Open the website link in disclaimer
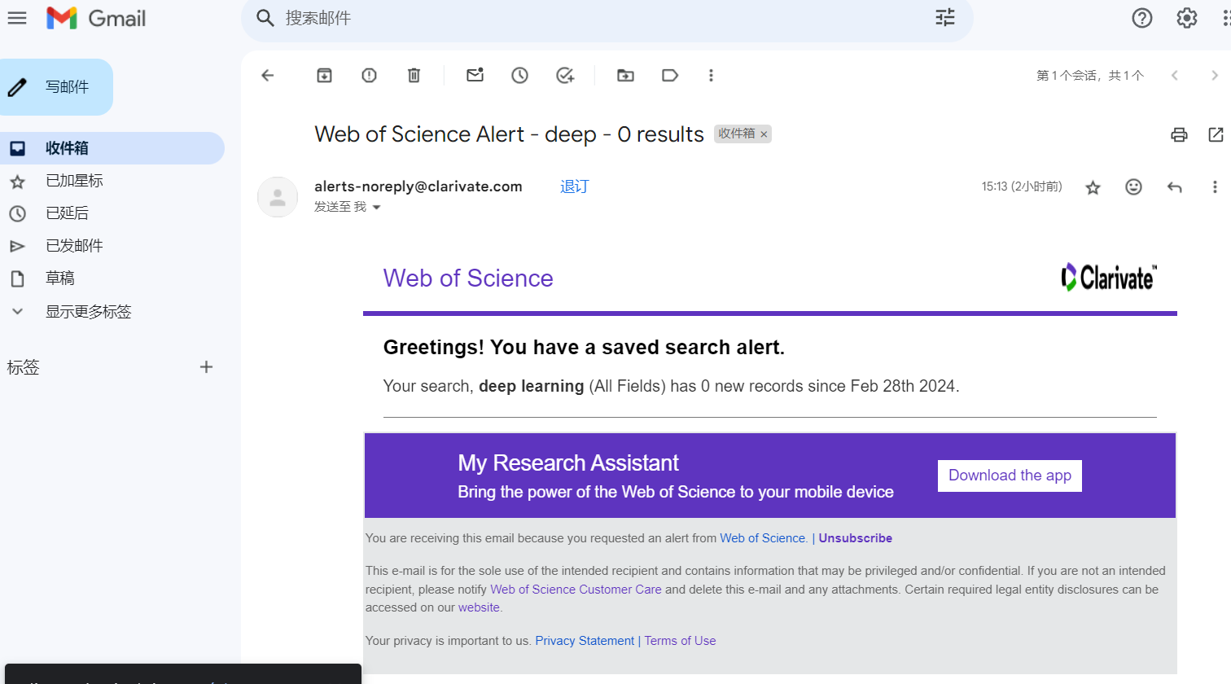 pos(479,607)
